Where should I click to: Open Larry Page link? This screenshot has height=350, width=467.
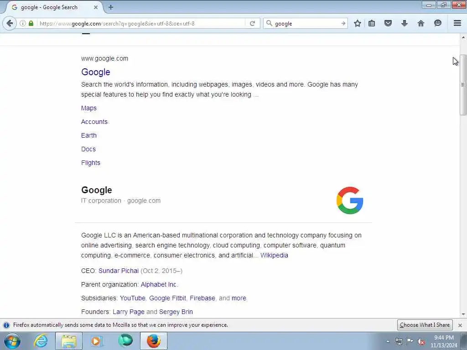128,312
